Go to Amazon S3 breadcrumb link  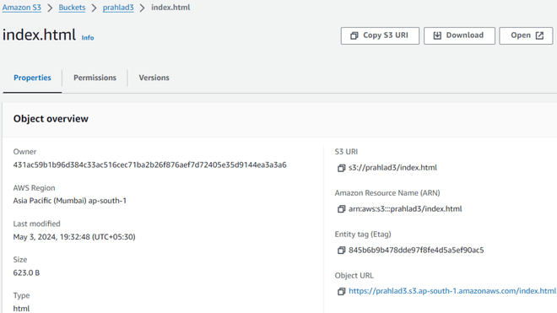click(22, 8)
